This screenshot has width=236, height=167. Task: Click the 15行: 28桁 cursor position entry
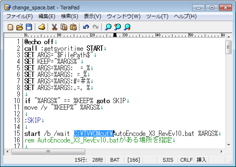[x=89, y=160]
